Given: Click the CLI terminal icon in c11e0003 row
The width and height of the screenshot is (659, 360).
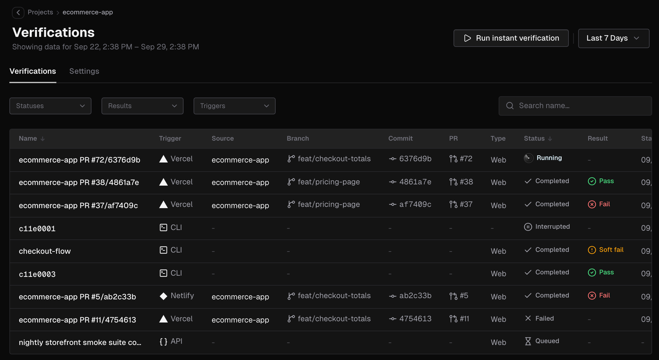Looking at the screenshot, I should click(x=163, y=273).
